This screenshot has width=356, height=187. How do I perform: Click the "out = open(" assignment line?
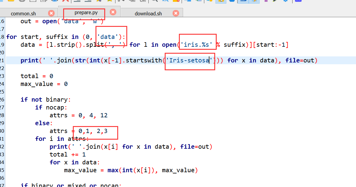62,21
